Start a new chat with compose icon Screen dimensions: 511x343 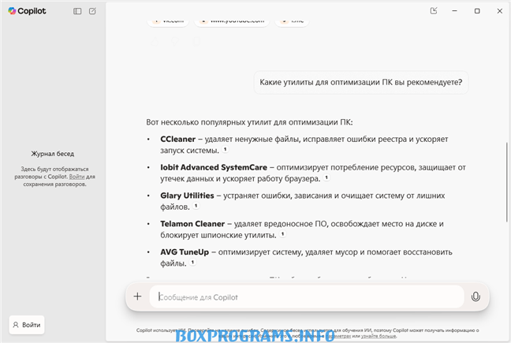click(x=92, y=11)
